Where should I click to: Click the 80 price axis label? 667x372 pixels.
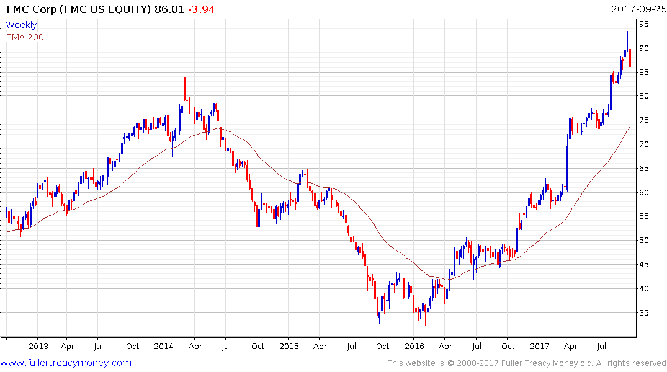pos(644,96)
